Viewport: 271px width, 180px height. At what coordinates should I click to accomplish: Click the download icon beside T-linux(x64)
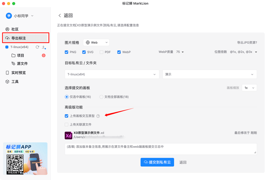pos(43,47)
